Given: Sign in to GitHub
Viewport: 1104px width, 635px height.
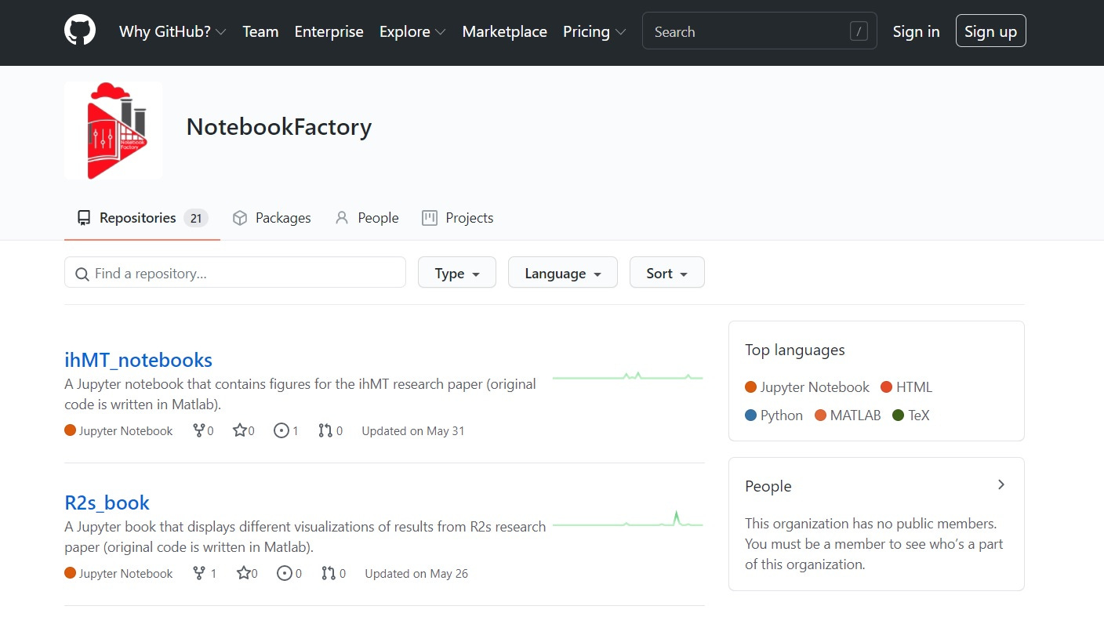Looking at the screenshot, I should tap(916, 31).
